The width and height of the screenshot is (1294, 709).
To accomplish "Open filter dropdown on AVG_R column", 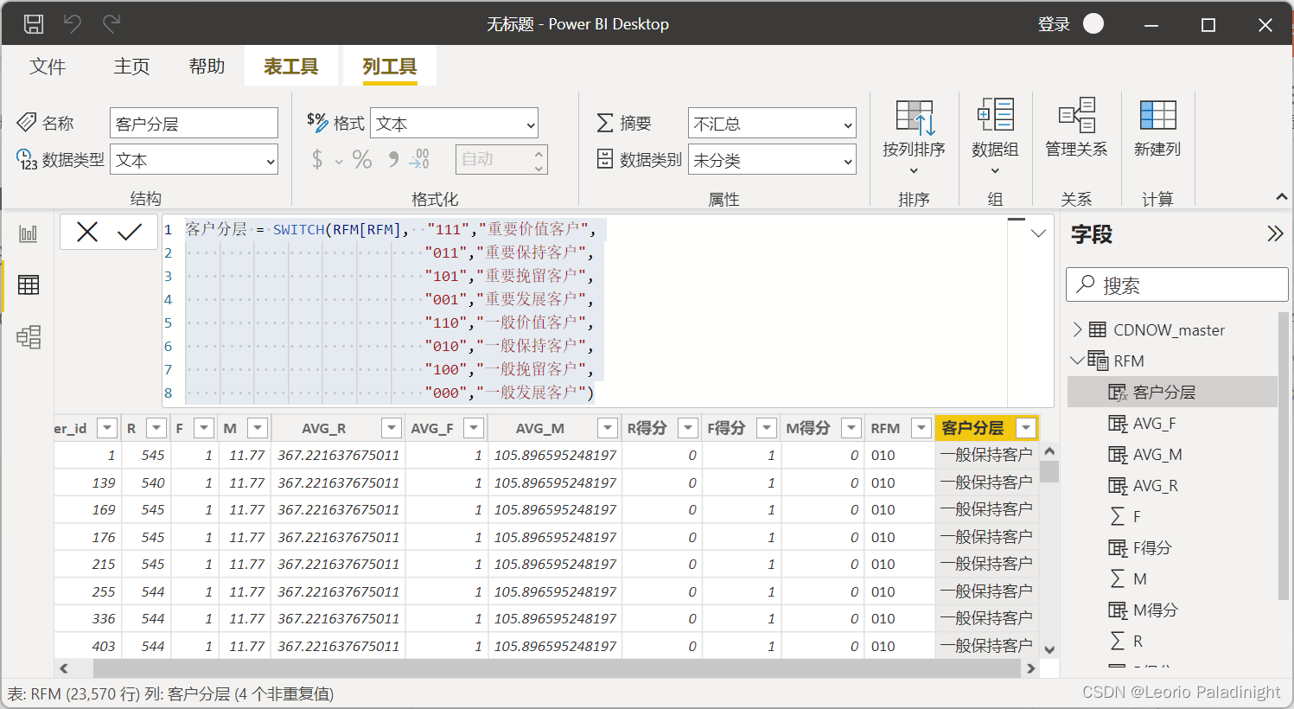I will click(x=392, y=428).
